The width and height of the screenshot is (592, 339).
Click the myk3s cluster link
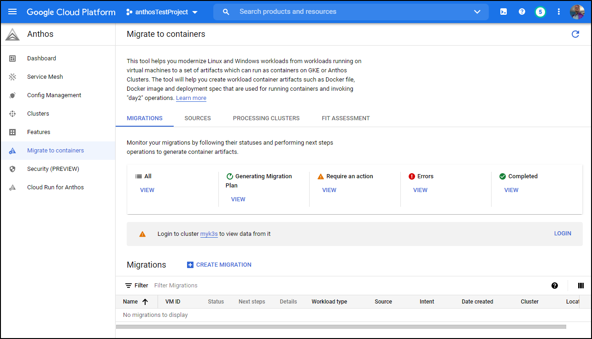pos(209,234)
